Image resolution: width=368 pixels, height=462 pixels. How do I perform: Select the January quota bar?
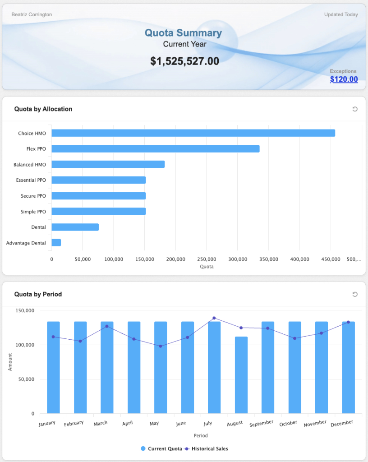tap(53, 368)
